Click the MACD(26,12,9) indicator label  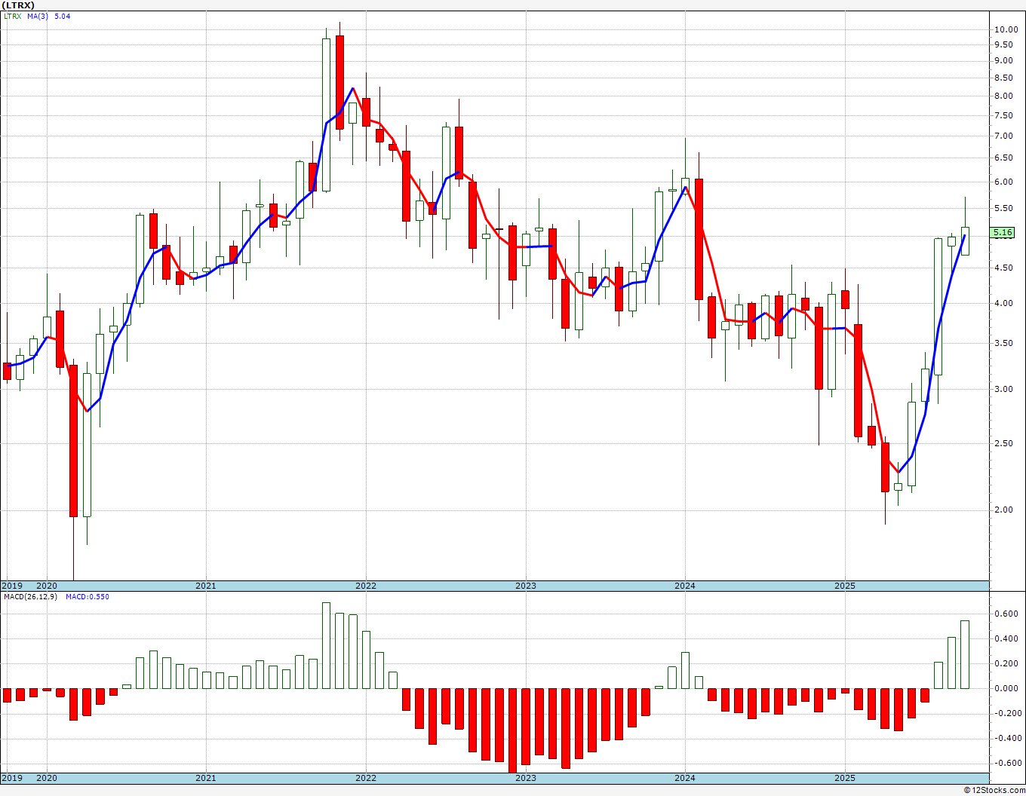coord(29,596)
